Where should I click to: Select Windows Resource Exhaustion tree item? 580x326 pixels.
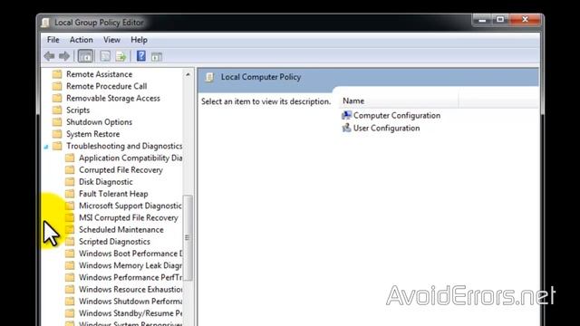click(x=130, y=289)
